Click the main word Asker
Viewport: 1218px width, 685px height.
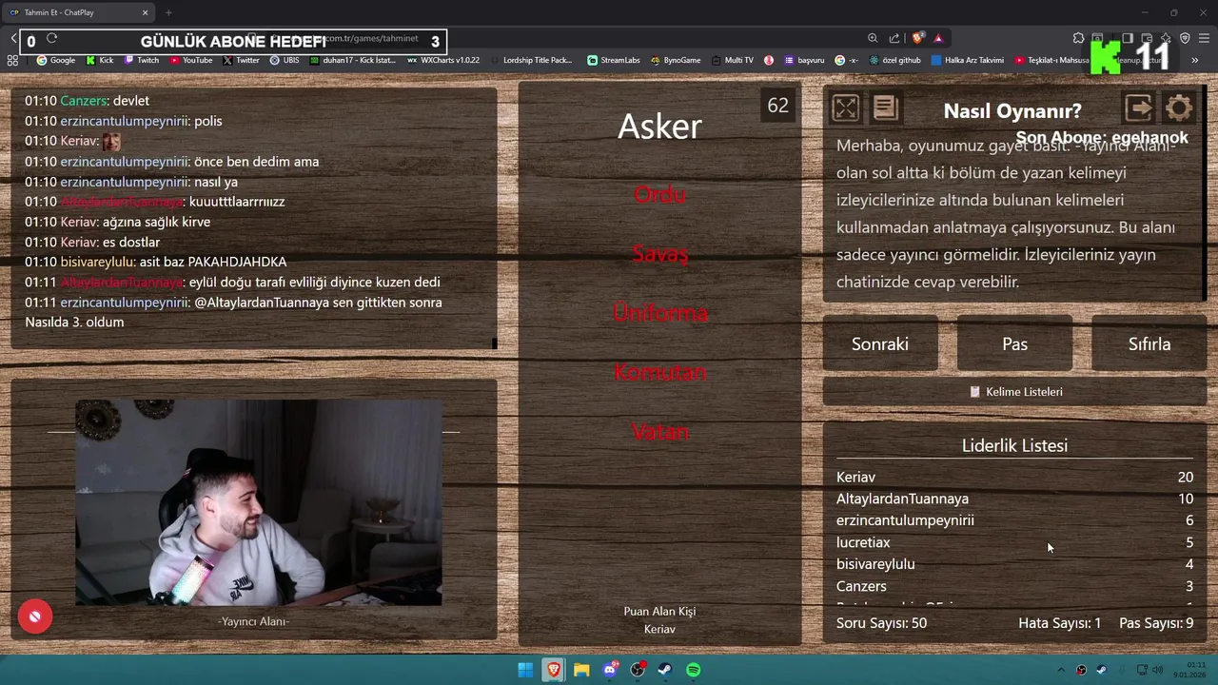coord(659,127)
